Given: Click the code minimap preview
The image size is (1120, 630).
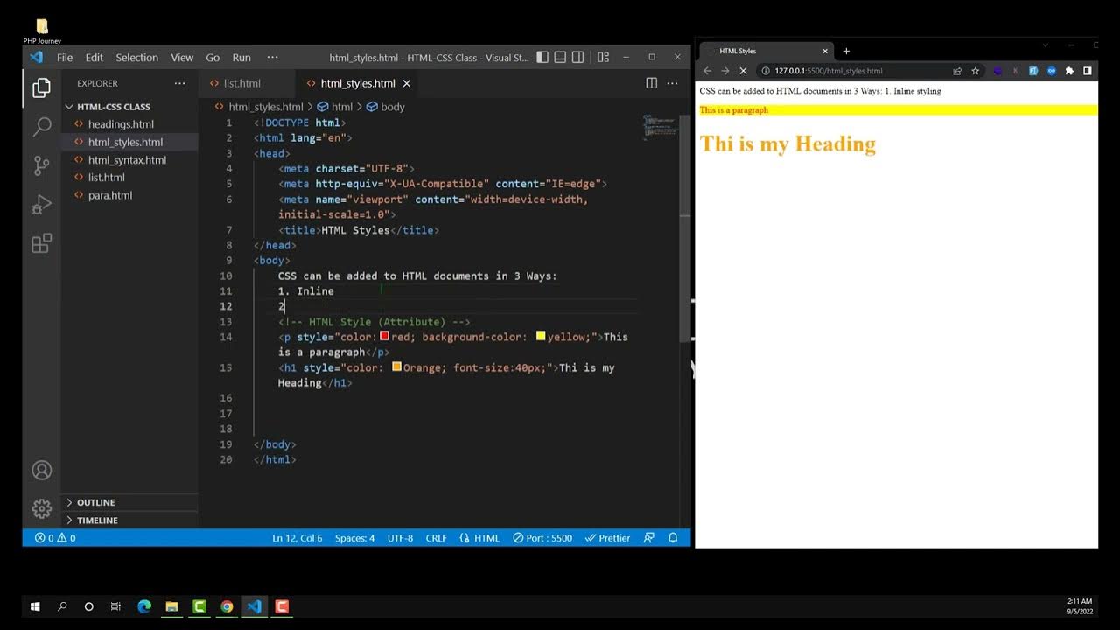Looking at the screenshot, I should pos(660,127).
